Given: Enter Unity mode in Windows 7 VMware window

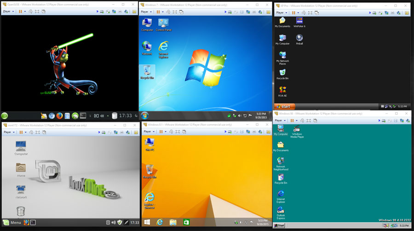Looking at the screenshot, I should click(x=181, y=12).
